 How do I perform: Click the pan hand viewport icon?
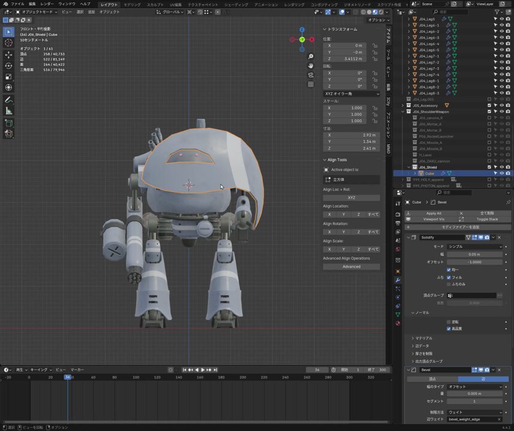(310, 66)
